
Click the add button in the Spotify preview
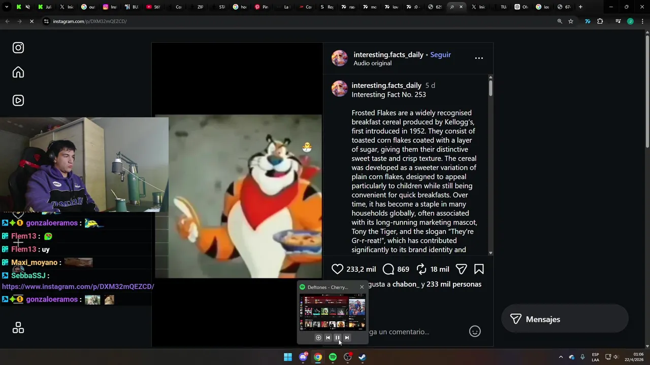[x=318, y=338]
